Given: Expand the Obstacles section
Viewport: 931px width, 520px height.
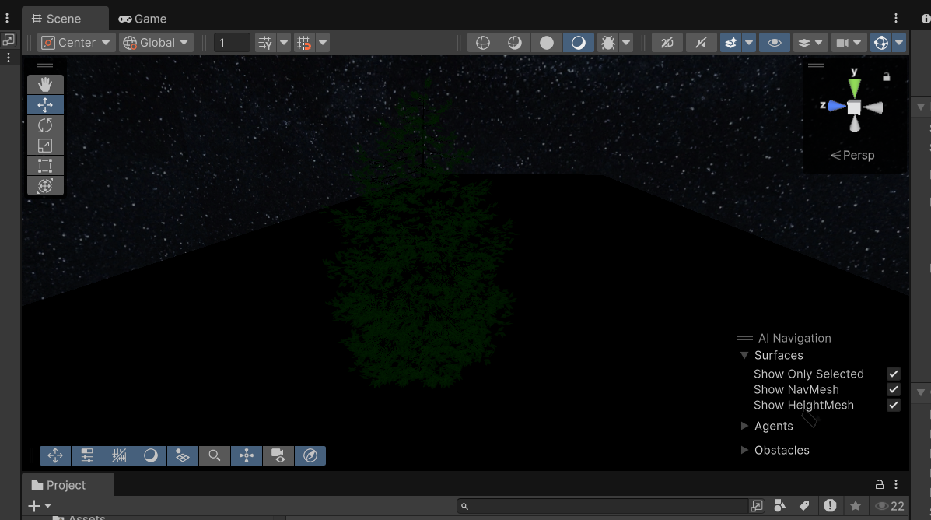Looking at the screenshot, I should click(x=744, y=450).
